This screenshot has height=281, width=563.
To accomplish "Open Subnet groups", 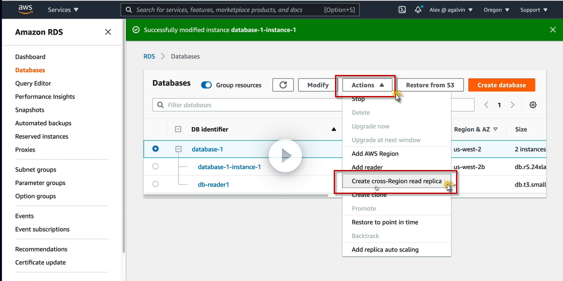I will tap(36, 170).
